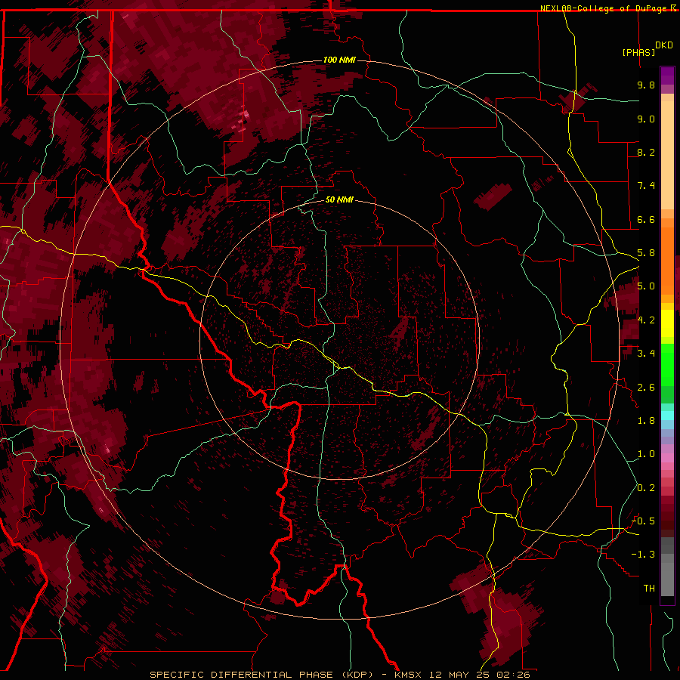
Task: Click the 2.6 legend value
Action: [x=646, y=388]
